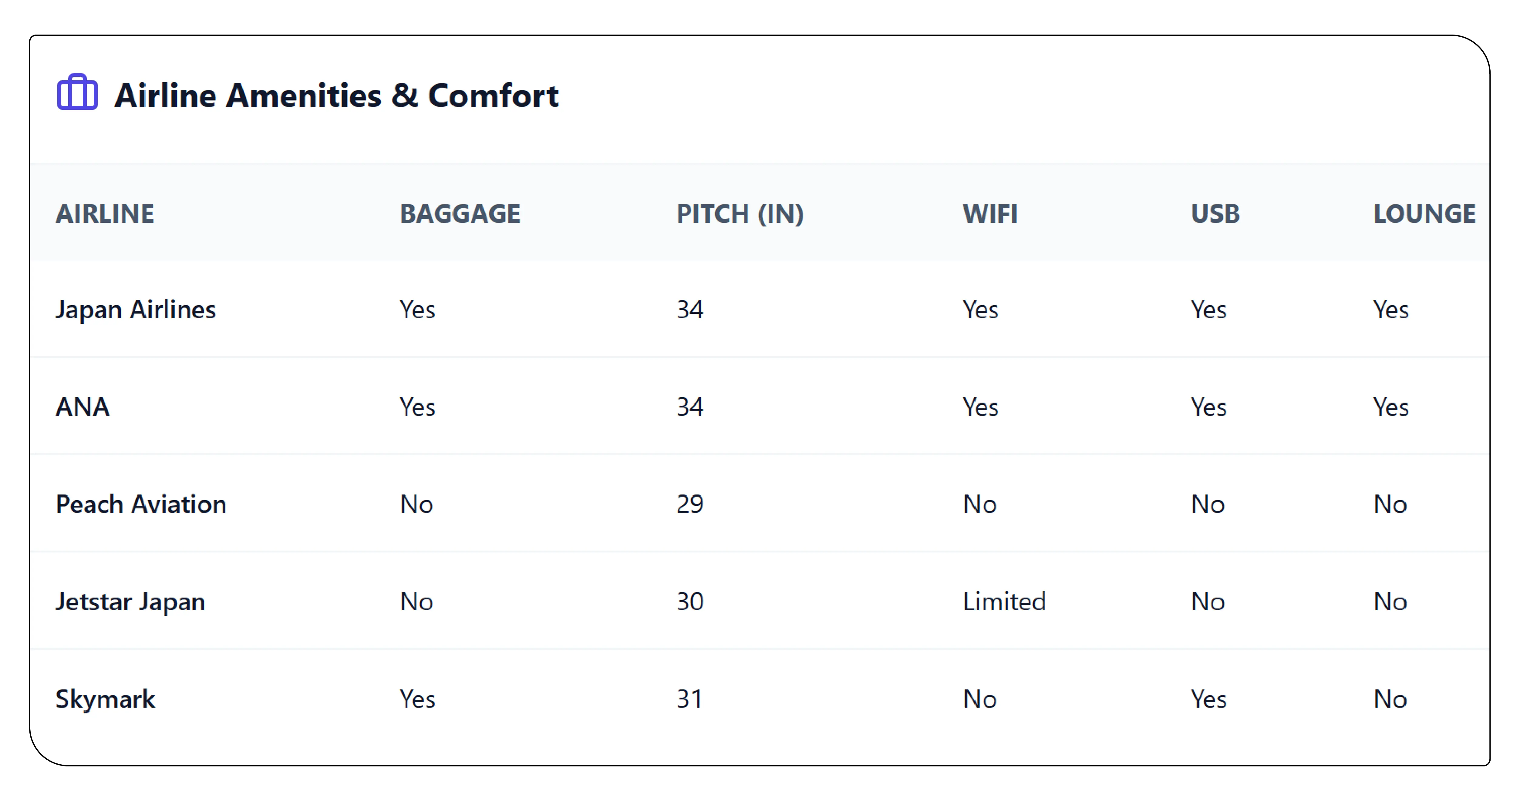Click the PITCH (IN) column header
The width and height of the screenshot is (1520, 801).
click(x=740, y=213)
